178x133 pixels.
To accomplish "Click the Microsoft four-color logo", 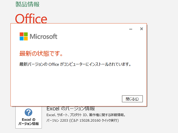I will coord(24,36).
